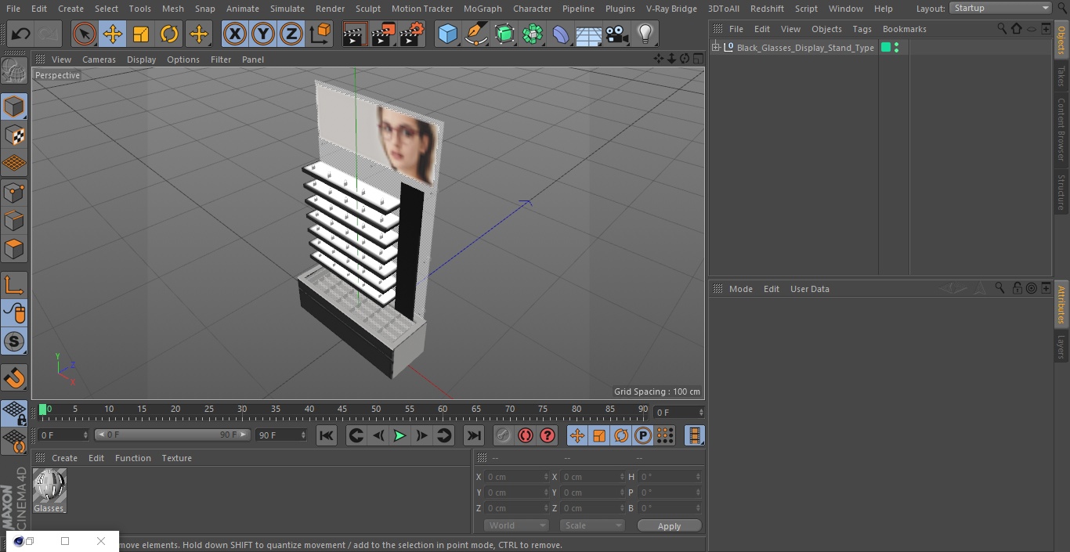Switch to Texture mode

[x=14, y=135]
